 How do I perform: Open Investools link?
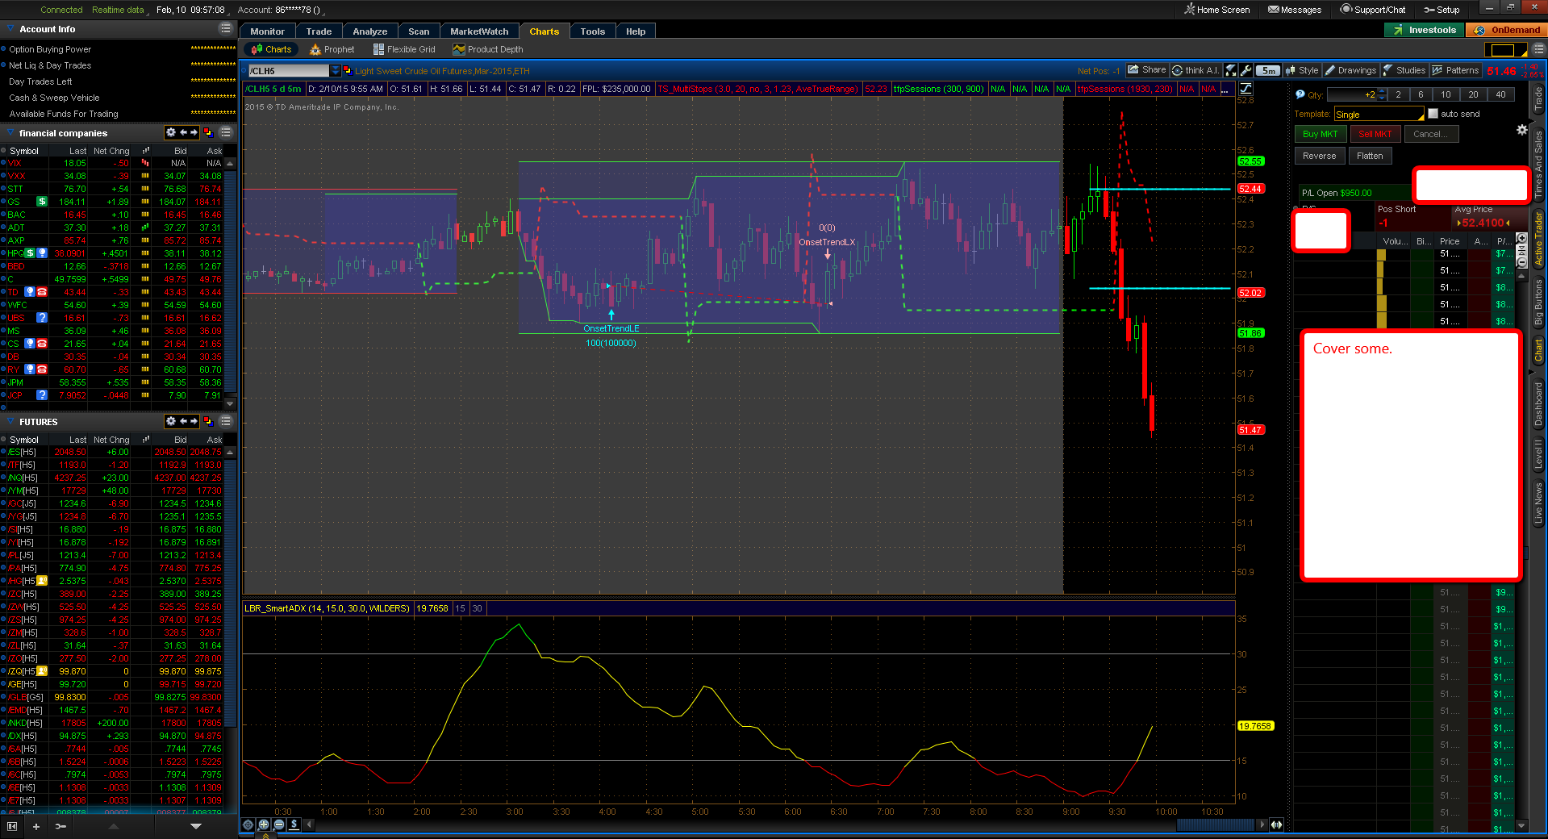1425,30
